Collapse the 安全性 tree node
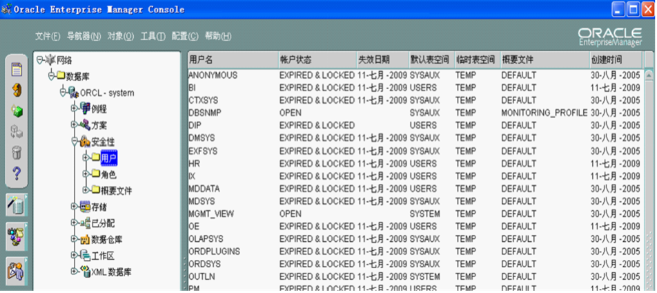The image size is (657, 293). [75, 142]
